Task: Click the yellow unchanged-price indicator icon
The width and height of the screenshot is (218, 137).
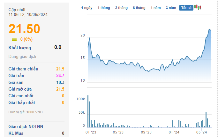Action: [x=14, y=39]
